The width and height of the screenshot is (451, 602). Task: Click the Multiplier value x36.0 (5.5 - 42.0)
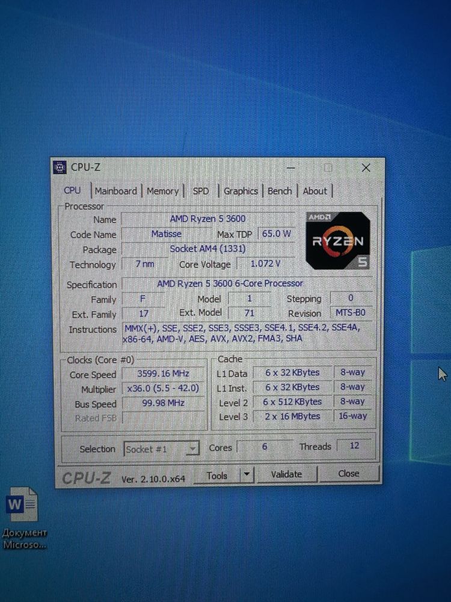pyautogui.click(x=163, y=388)
